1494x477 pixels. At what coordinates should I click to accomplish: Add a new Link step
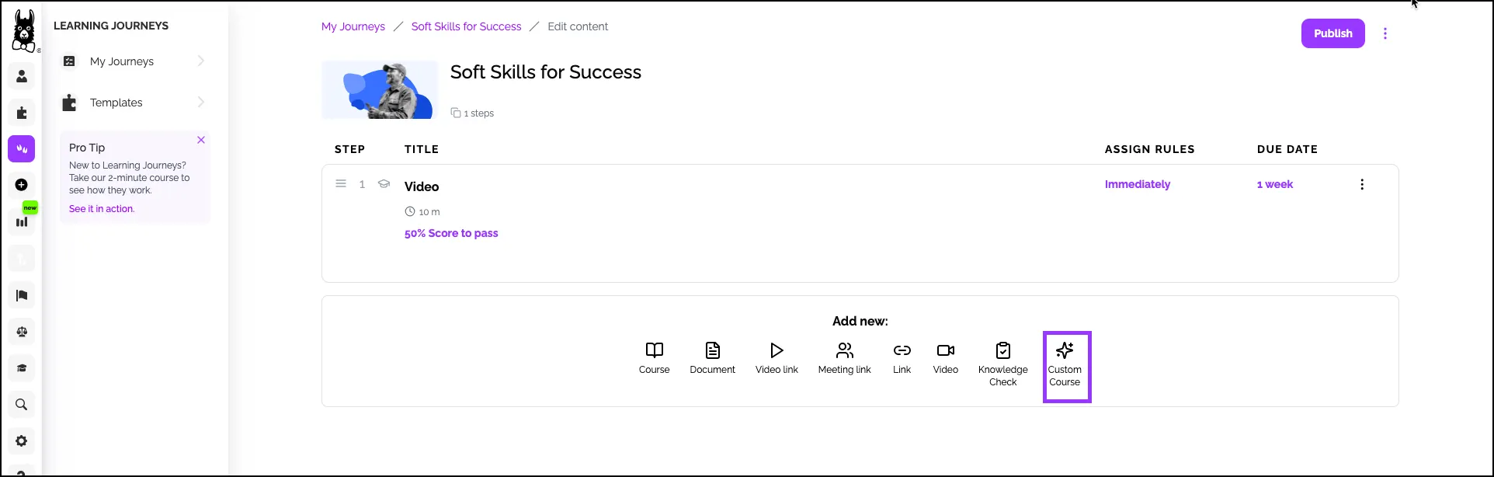(902, 359)
